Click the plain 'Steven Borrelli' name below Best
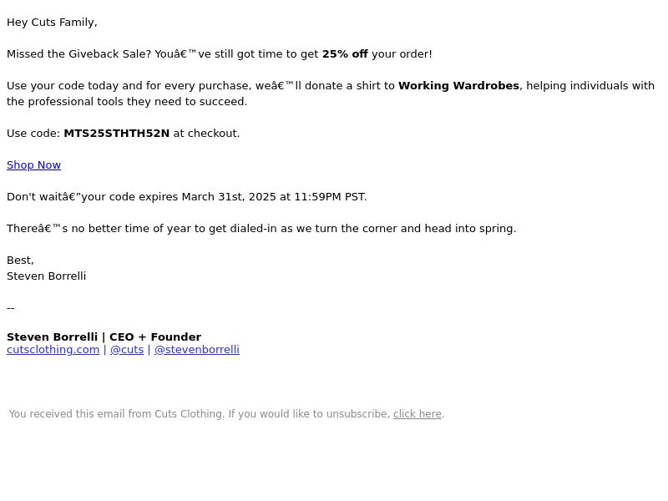 (47, 276)
